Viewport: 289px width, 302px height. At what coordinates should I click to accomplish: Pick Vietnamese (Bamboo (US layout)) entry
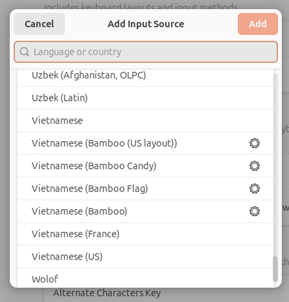click(x=104, y=143)
